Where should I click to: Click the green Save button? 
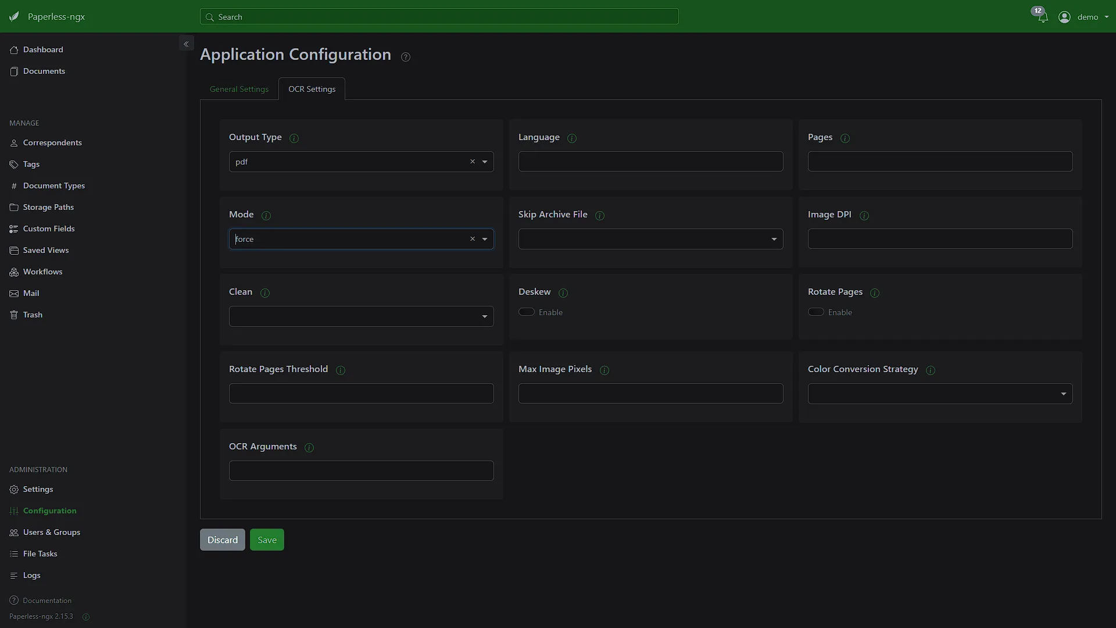point(267,540)
